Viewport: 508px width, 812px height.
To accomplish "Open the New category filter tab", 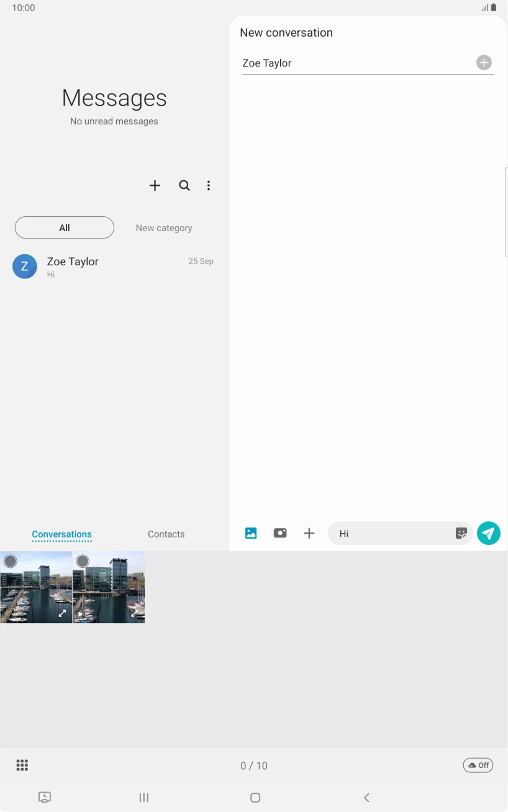I will [164, 227].
